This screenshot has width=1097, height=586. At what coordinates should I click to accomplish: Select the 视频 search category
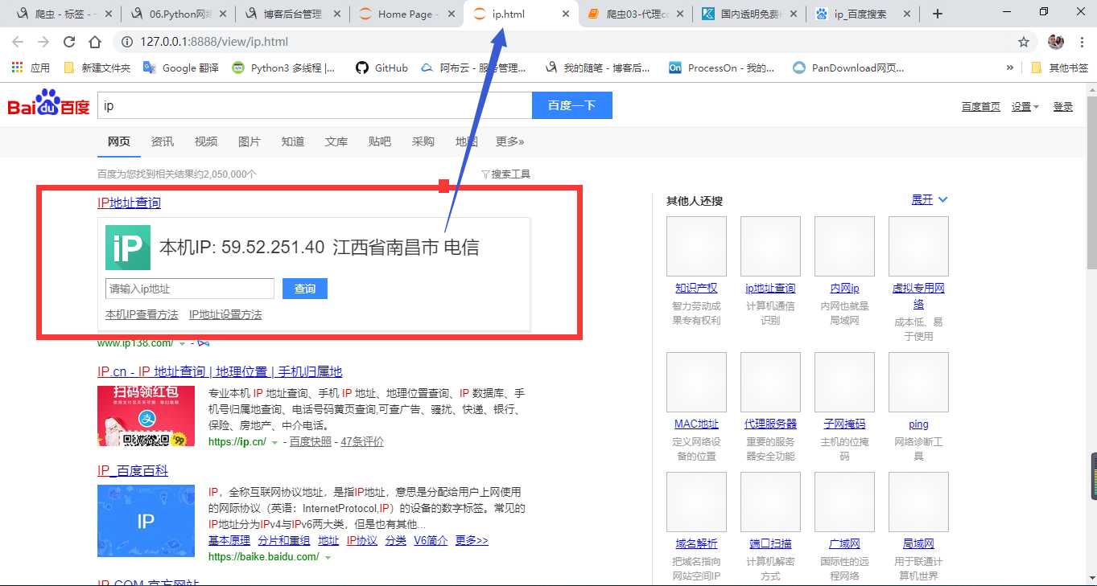click(206, 141)
